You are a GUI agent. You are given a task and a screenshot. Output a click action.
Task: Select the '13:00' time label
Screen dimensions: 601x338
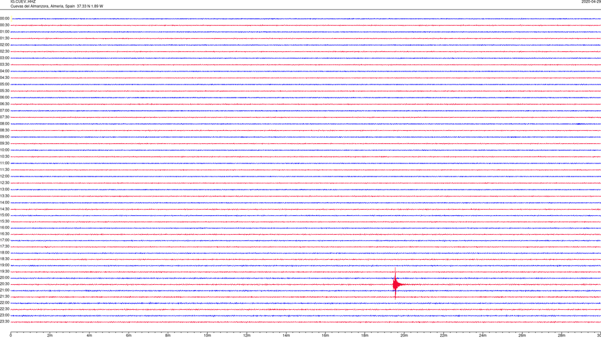point(4,189)
